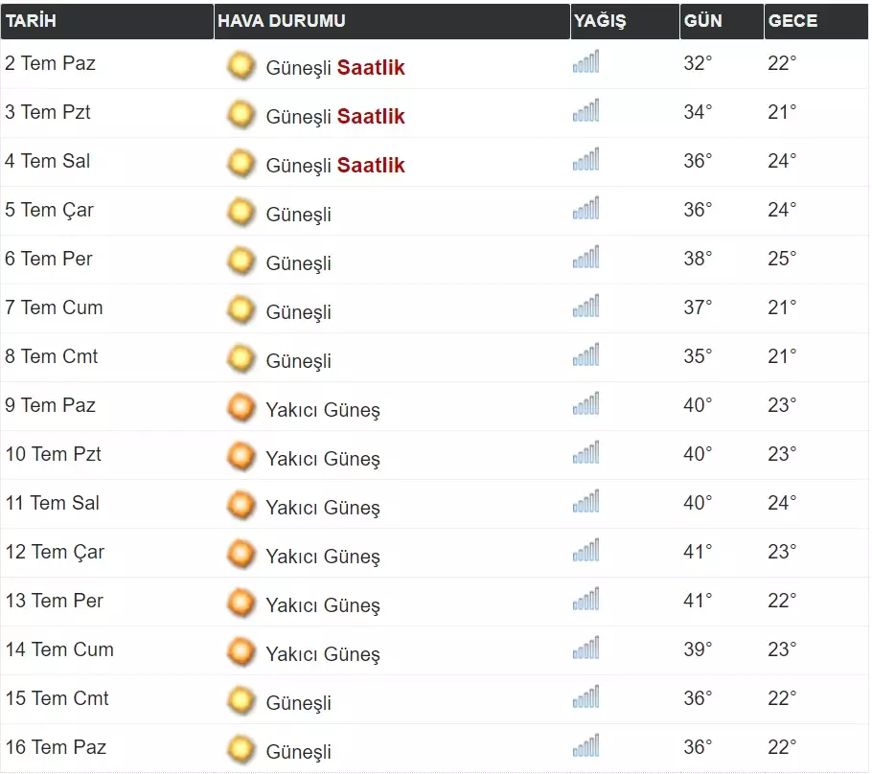Click the TARİH column header

tap(31, 21)
